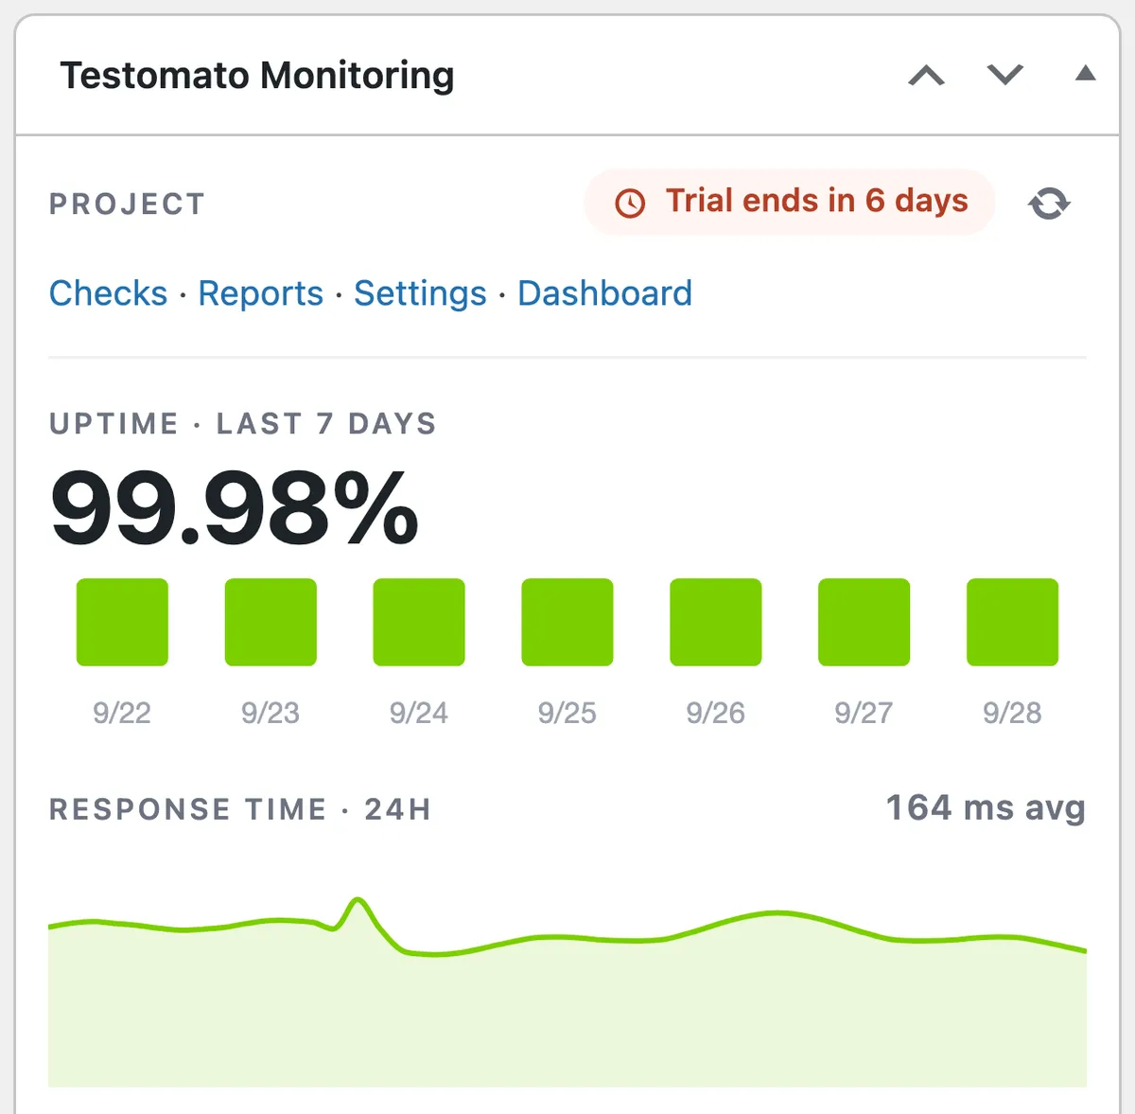1135x1114 pixels.
Task: Move the Testomato Monitoring widget up
Action: [927, 75]
